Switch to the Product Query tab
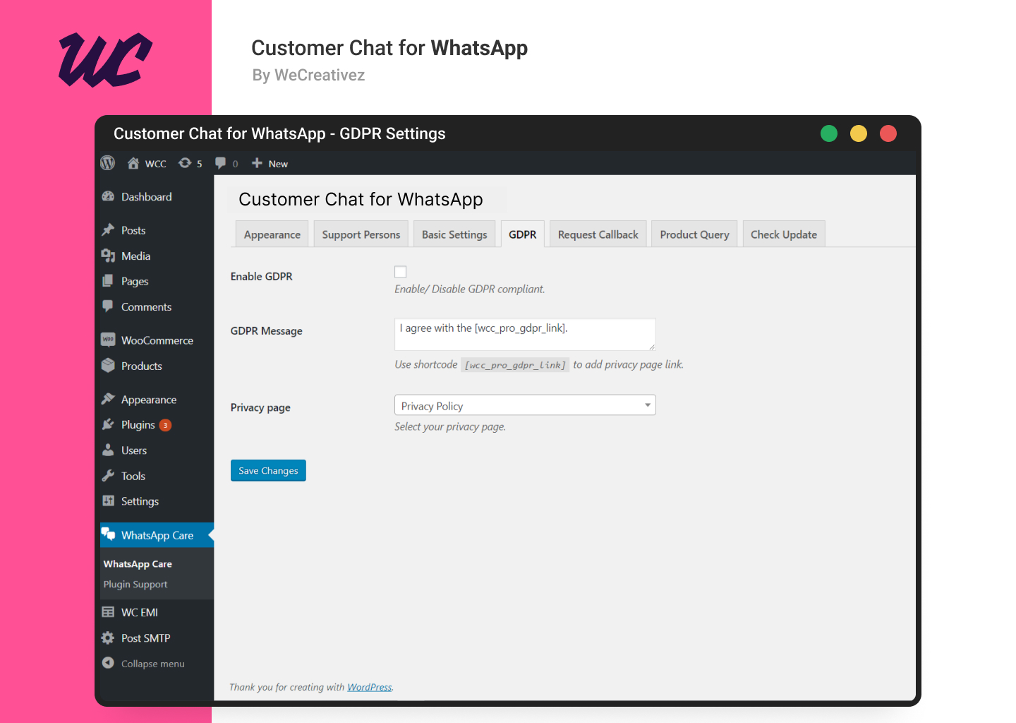The height and width of the screenshot is (723, 1016). tap(695, 234)
